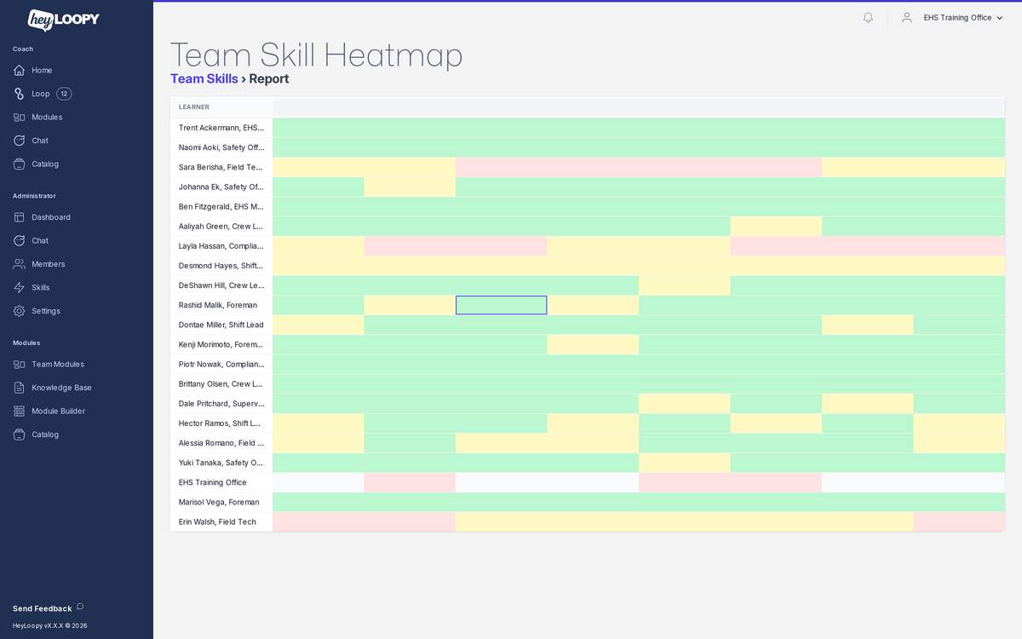This screenshot has width=1022, height=639.
Task: Click the yellow cell in Yuki Tanaka's row
Action: [x=684, y=463]
